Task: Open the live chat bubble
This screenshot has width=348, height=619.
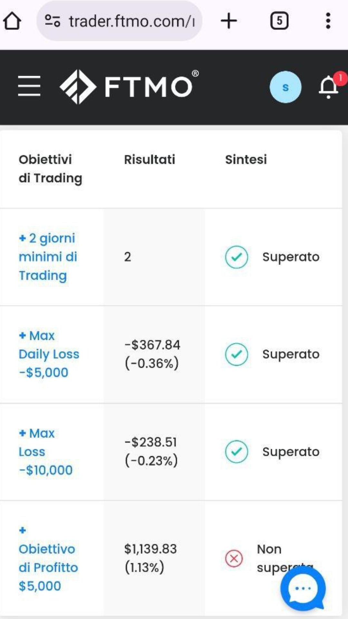Action: (303, 589)
